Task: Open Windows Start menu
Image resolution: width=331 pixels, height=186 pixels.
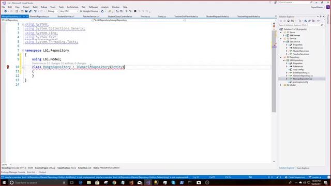Action: [4, 182]
